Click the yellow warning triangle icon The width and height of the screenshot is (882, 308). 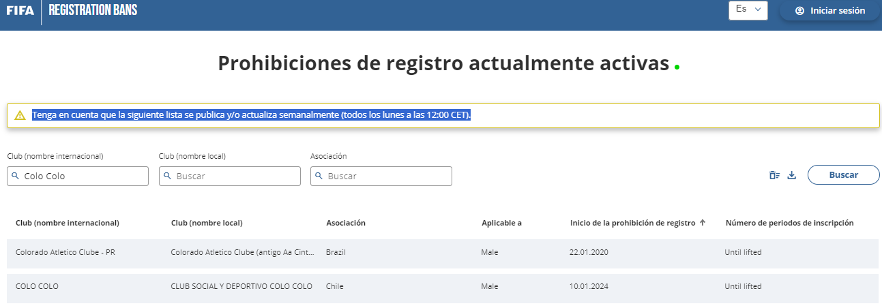(x=20, y=115)
